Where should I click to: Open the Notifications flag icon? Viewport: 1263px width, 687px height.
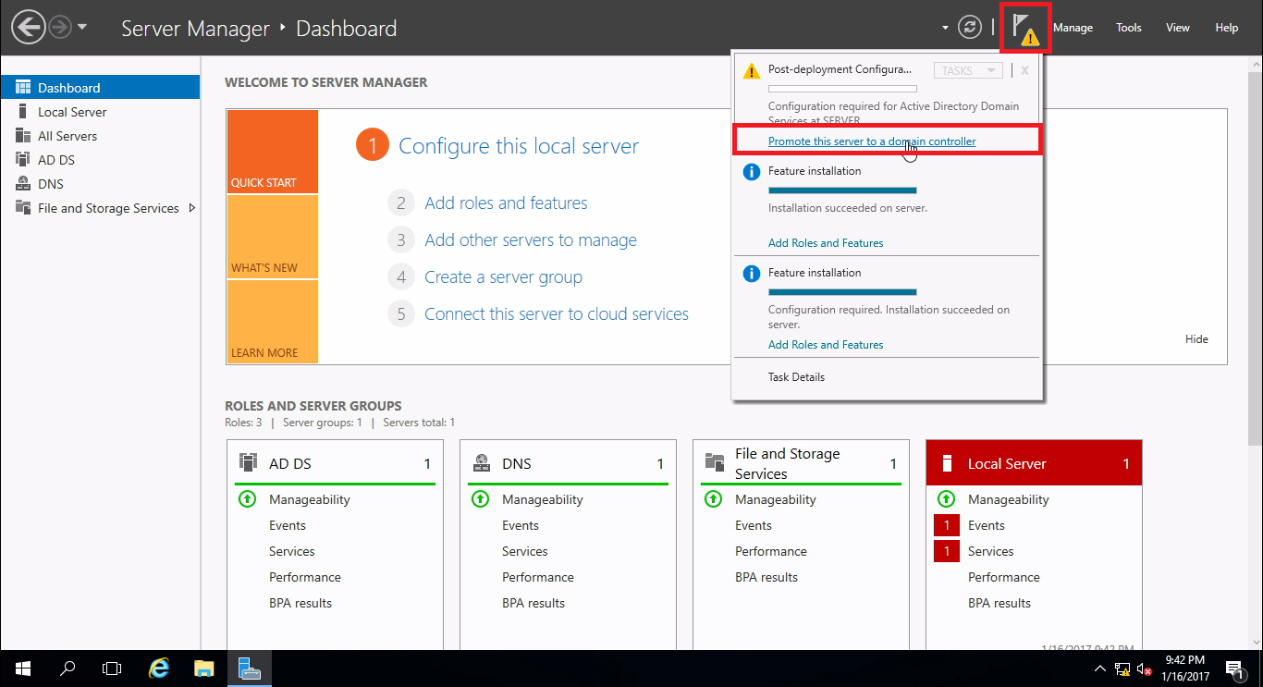(x=1024, y=29)
